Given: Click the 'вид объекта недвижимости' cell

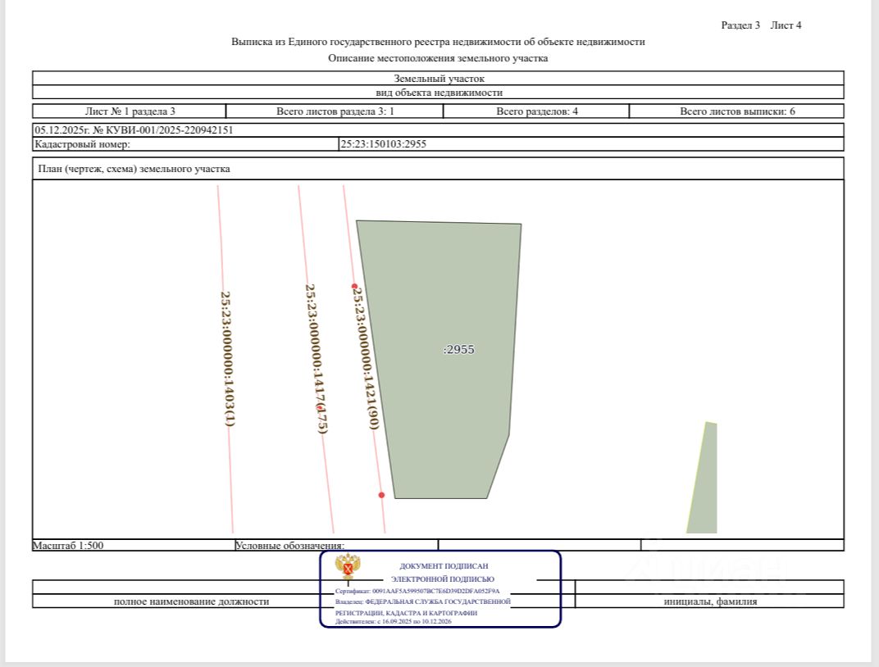Looking at the screenshot, I should point(439,92).
